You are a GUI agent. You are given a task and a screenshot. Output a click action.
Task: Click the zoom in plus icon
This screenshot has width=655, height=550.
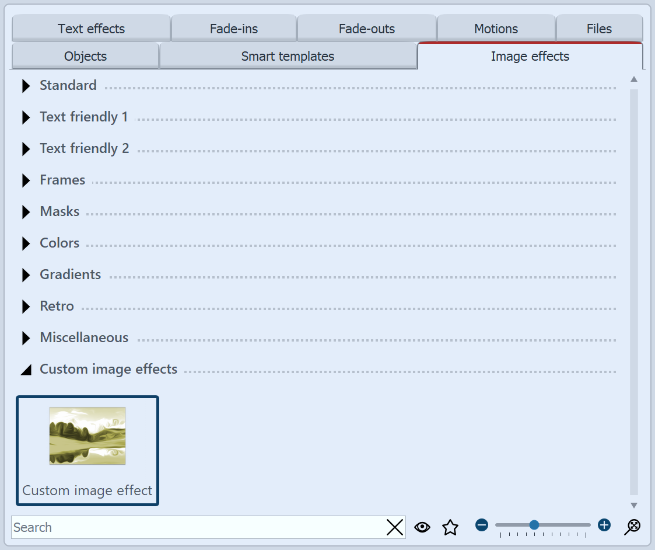[x=604, y=525]
